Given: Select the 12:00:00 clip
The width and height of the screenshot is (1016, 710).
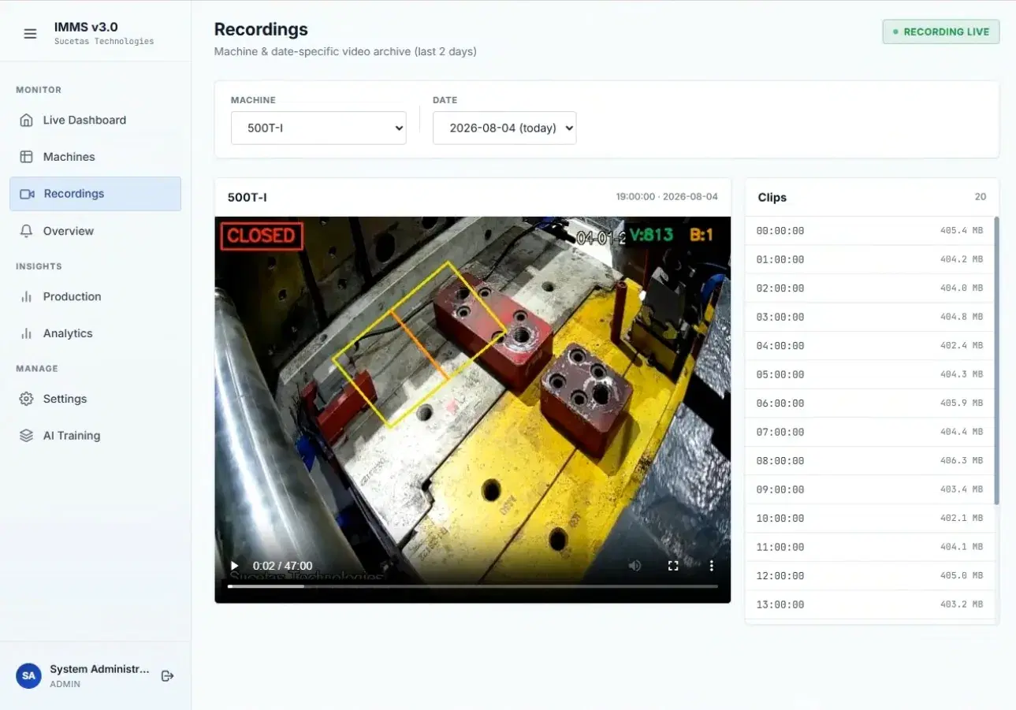Looking at the screenshot, I should 869,576.
